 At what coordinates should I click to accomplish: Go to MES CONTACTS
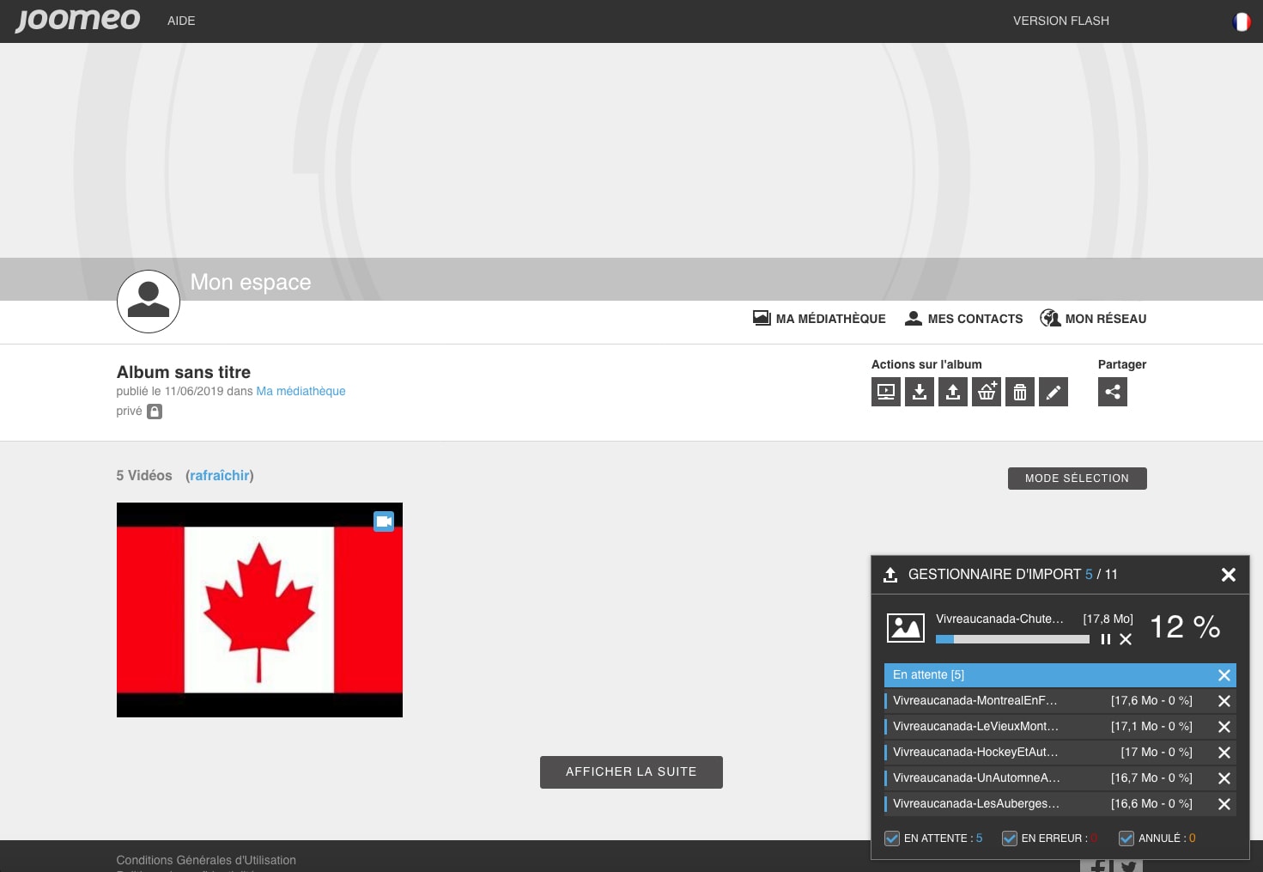pos(964,319)
